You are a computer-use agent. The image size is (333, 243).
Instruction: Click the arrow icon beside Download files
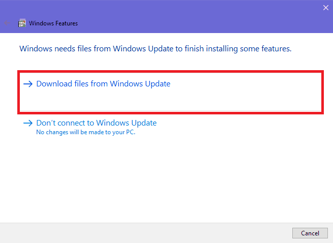tap(28, 84)
